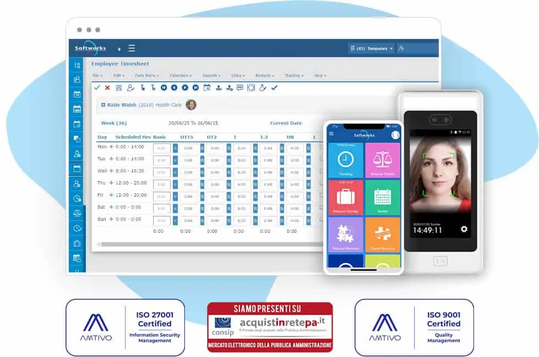The width and height of the screenshot is (539, 357).
Task: Open the (03) Temporary dropdown in header
Action: [372, 48]
